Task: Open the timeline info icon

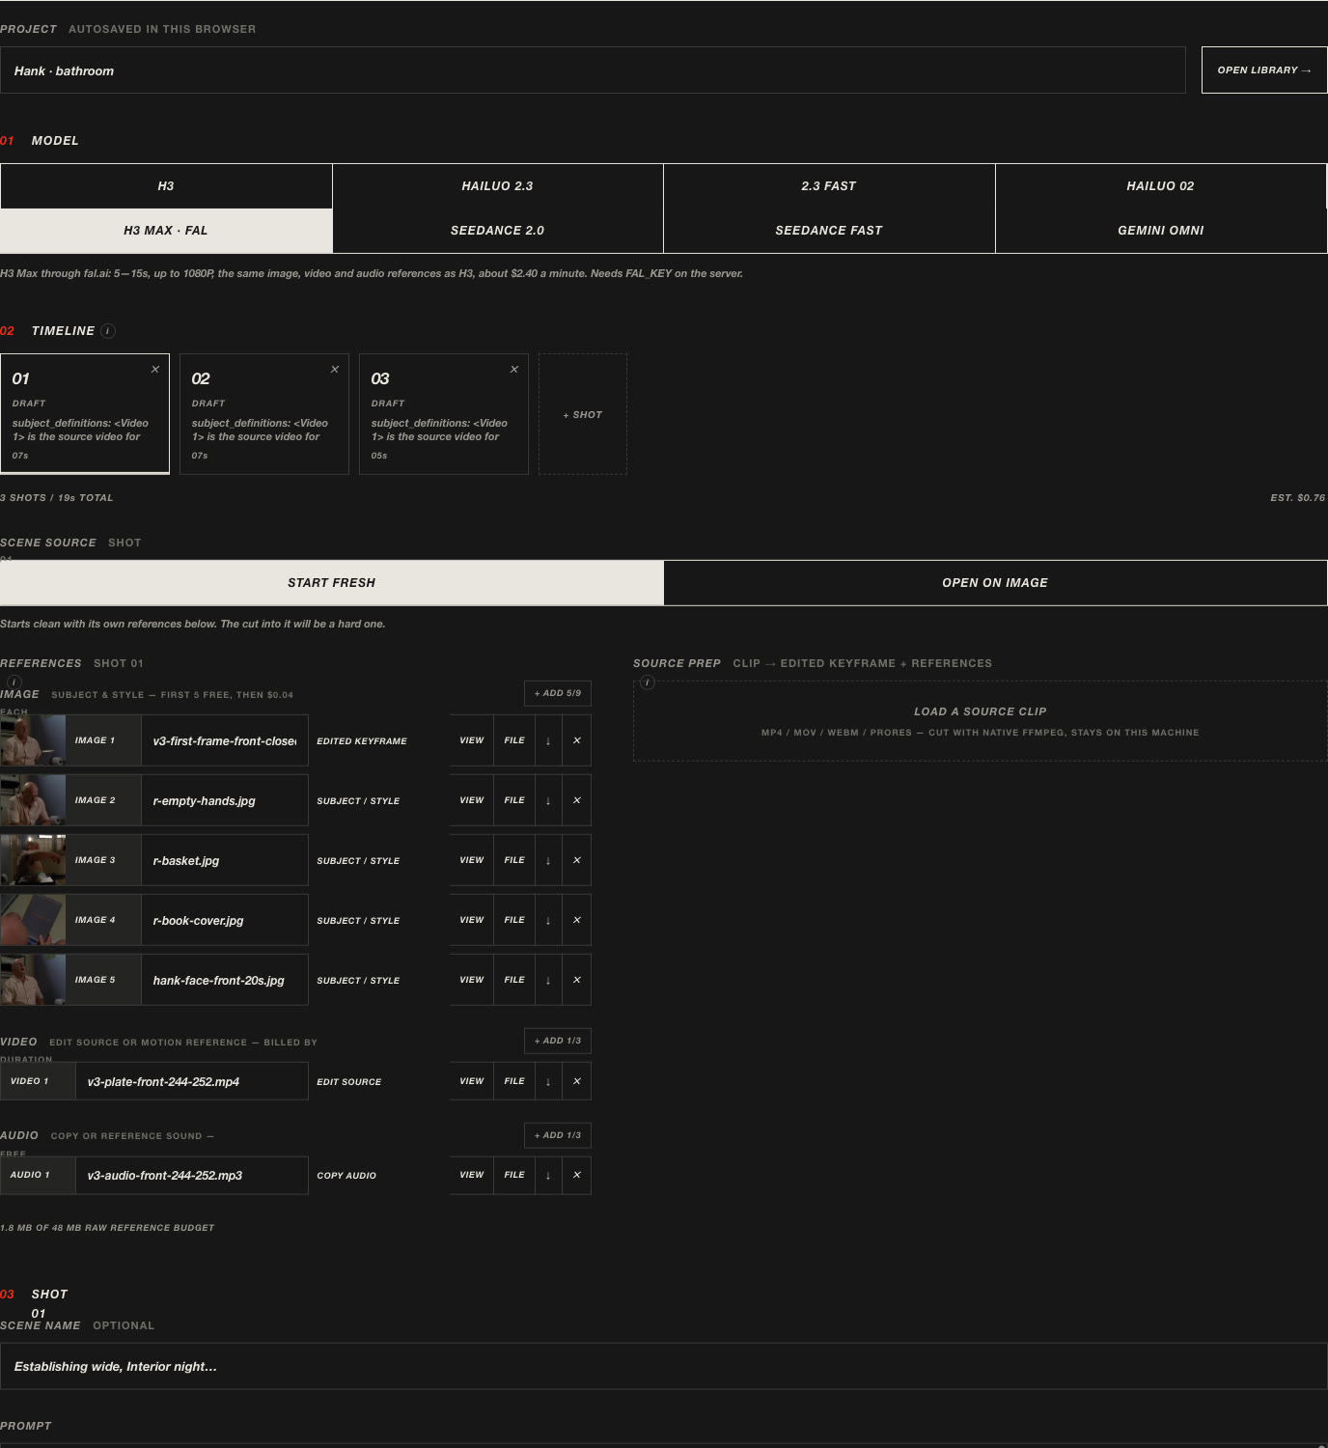Action: pyautogui.click(x=108, y=331)
